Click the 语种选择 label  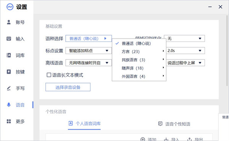coord(54,38)
